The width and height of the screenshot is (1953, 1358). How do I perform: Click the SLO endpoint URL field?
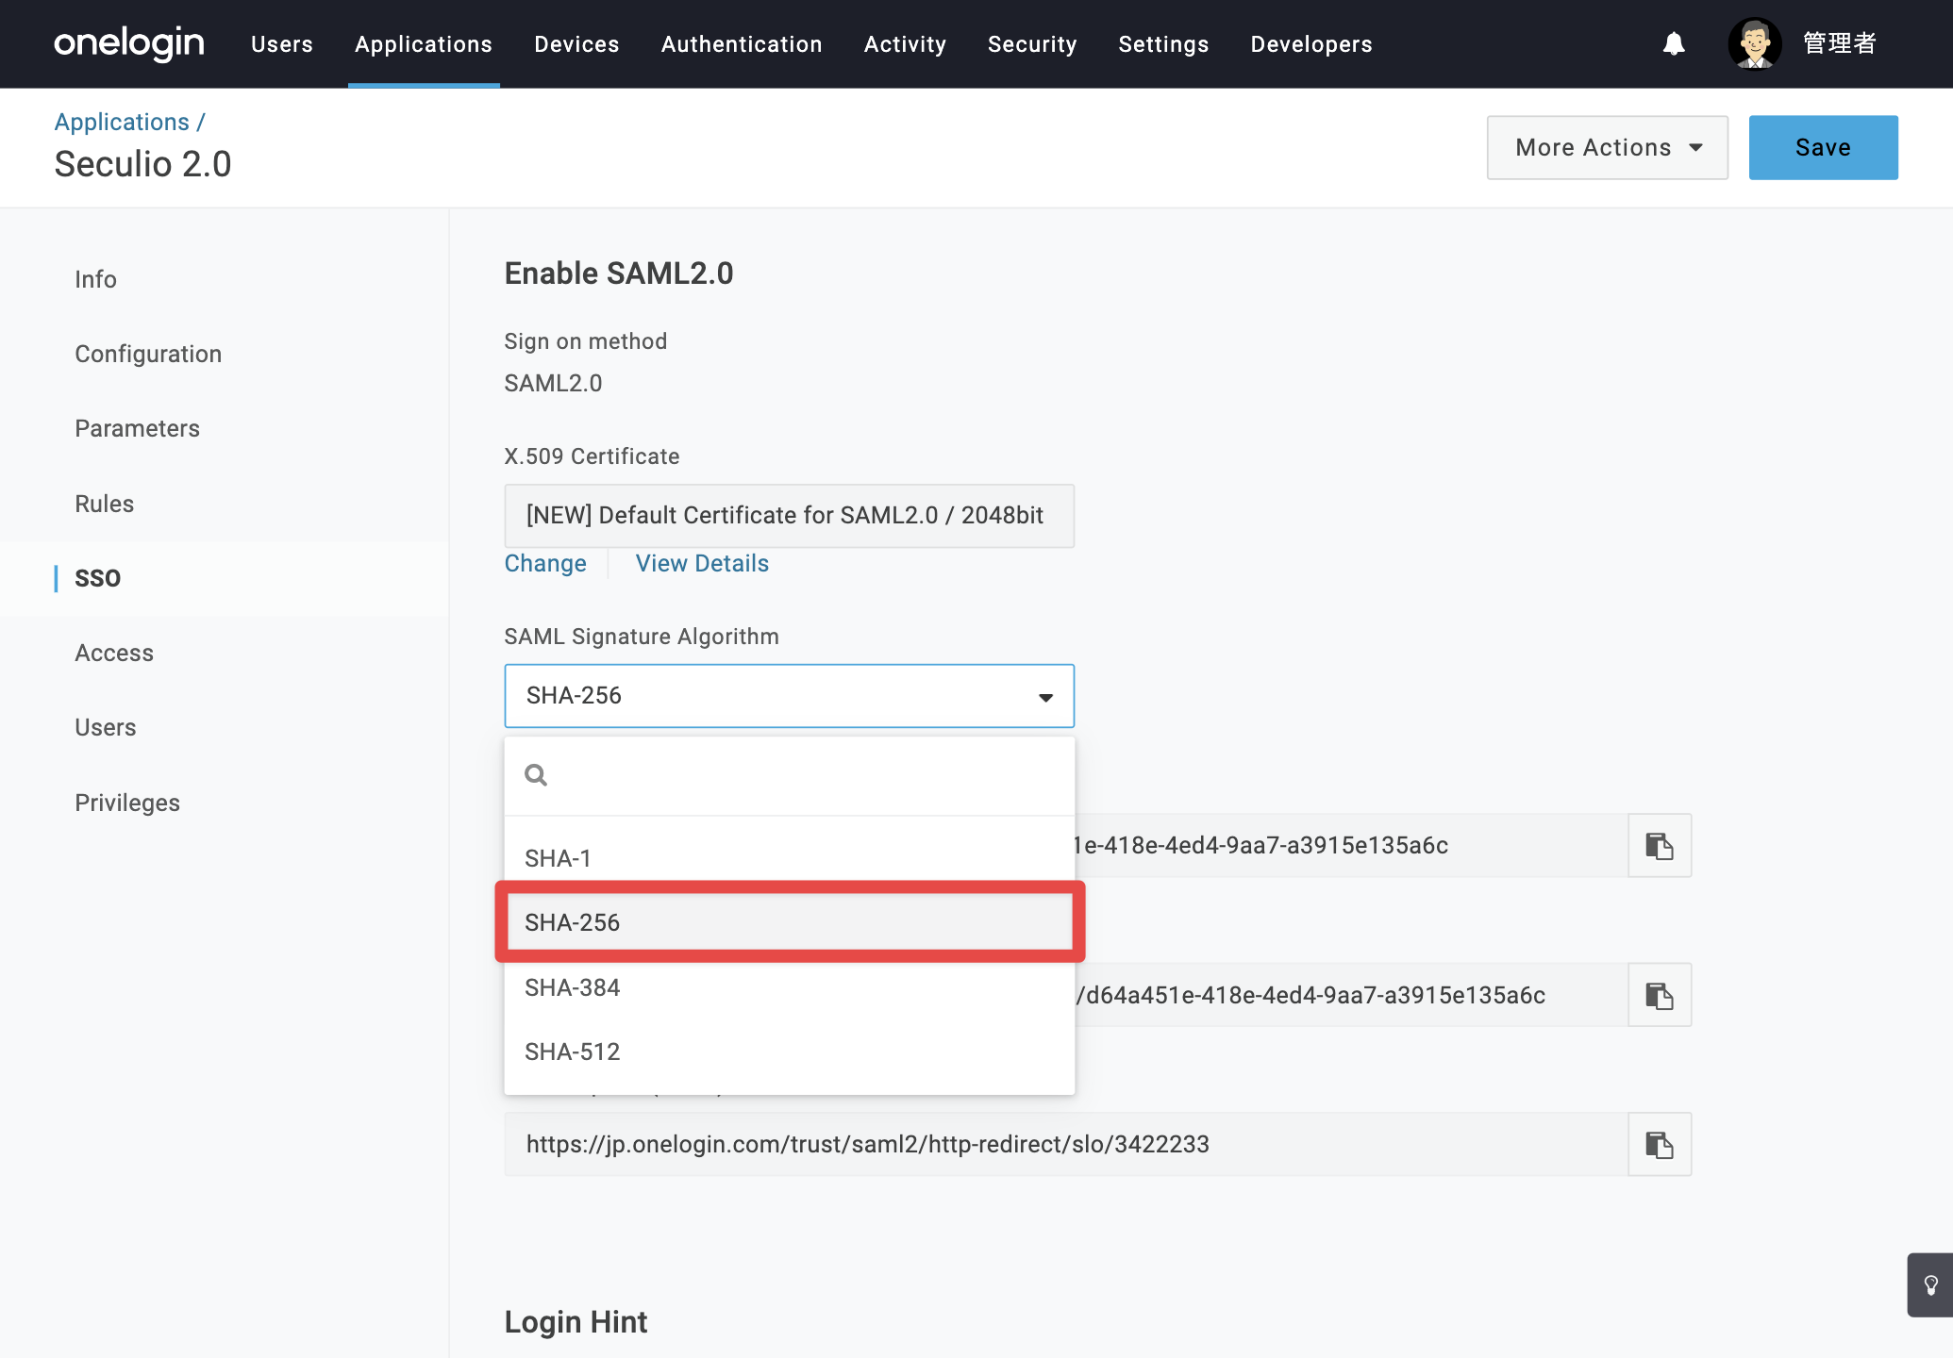tap(1066, 1145)
